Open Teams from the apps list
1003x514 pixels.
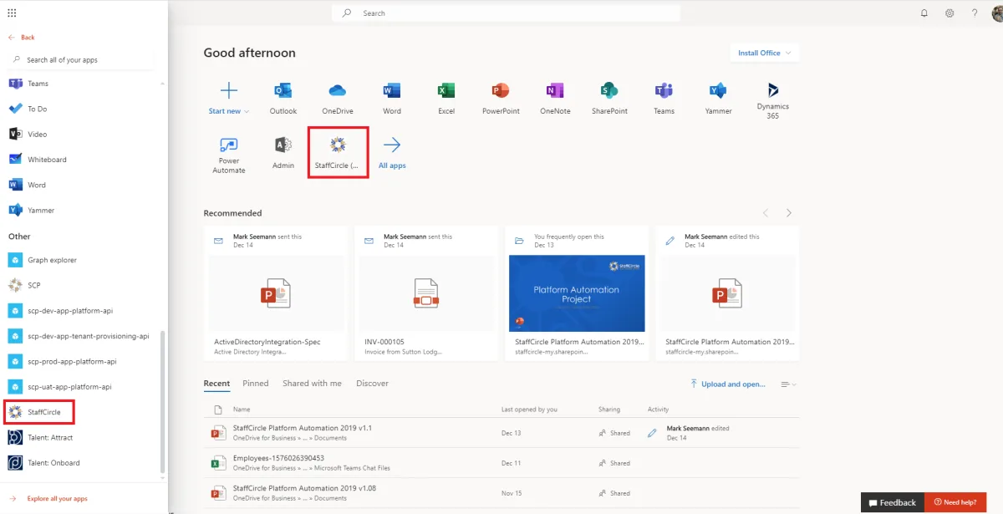click(x=38, y=84)
